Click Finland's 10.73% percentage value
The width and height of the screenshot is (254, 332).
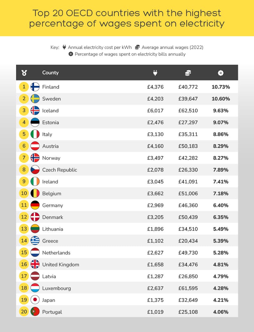point(221,87)
